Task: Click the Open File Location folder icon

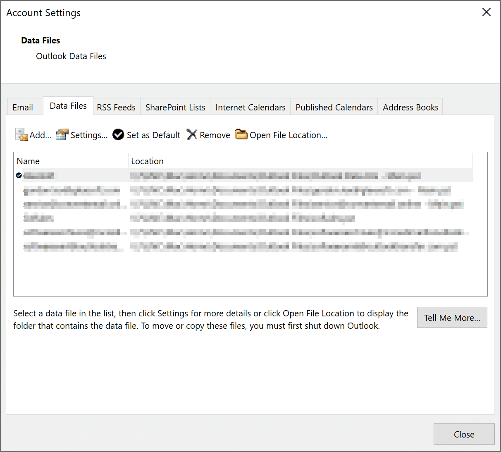Action: click(x=241, y=134)
